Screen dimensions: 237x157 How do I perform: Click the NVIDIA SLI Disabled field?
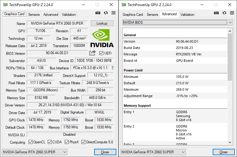(70, 134)
